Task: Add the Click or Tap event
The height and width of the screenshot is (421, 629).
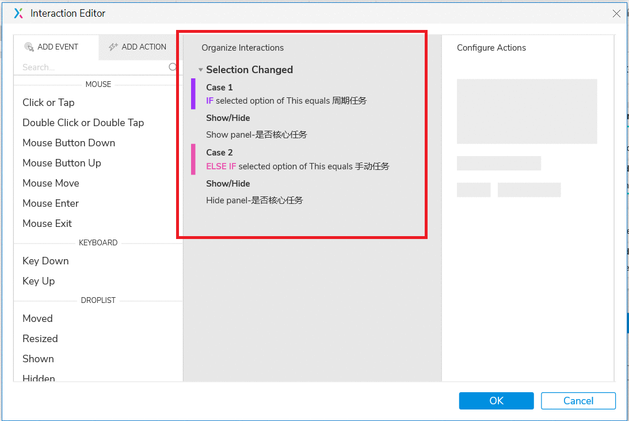Action: point(48,103)
